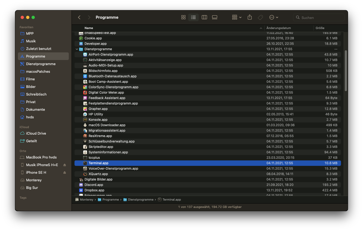Switch to column view in toolbar
The width and height of the screenshot is (363, 231).
[x=204, y=17]
